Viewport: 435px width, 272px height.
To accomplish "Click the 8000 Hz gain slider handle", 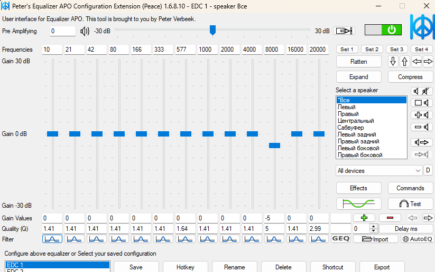I will point(274,145).
